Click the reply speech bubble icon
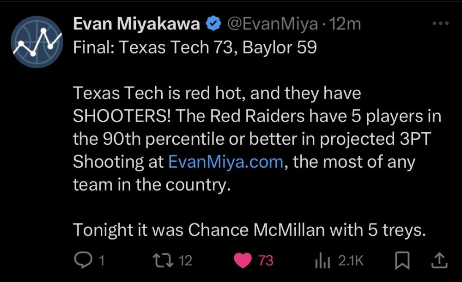 tap(83, 261)
